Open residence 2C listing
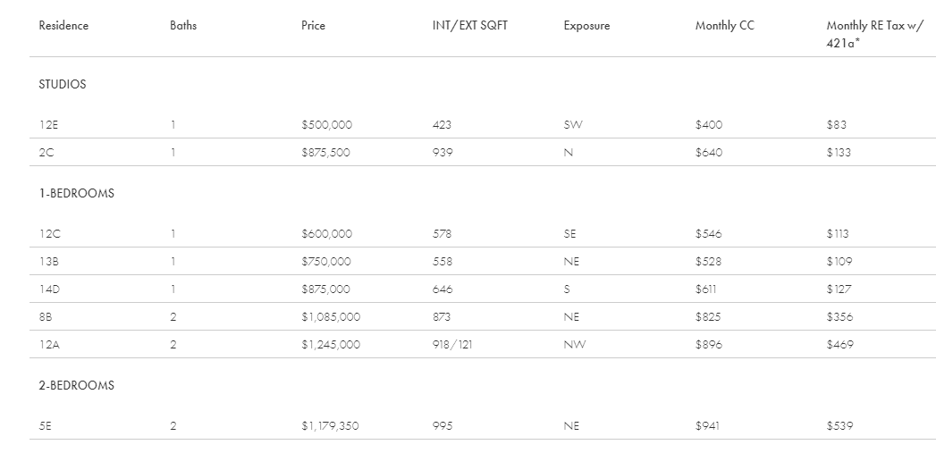This screenshot has height=453, width=936. (x=46, y=153)
